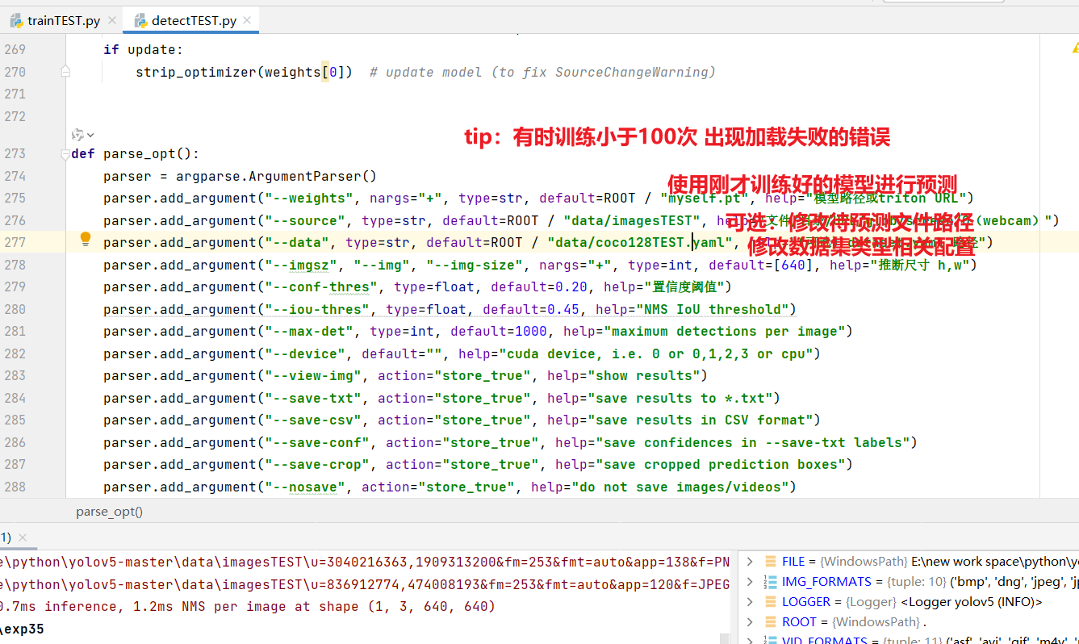
Task: Select the IMG_FORMATS variable name
Action: click(826, 581)
